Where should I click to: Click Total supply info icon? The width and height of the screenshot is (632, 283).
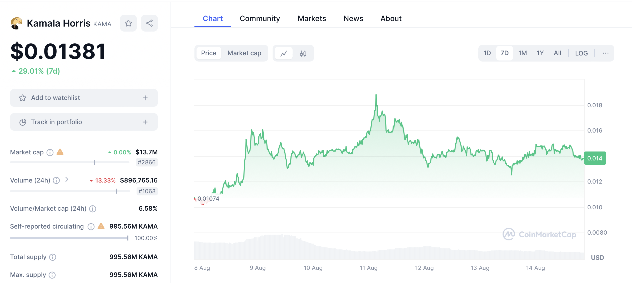[x=53, y=257]
